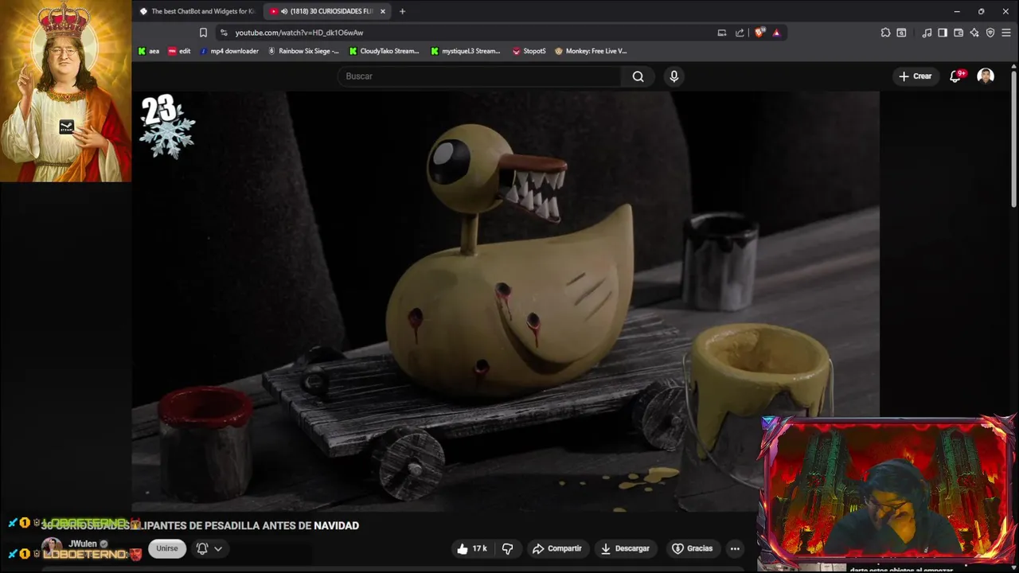Open the 'edit' bookmark
The image size is (1019, 573).
(179, 51)
